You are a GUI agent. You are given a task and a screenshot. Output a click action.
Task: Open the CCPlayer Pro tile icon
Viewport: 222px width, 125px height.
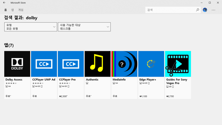coord(71,64)
